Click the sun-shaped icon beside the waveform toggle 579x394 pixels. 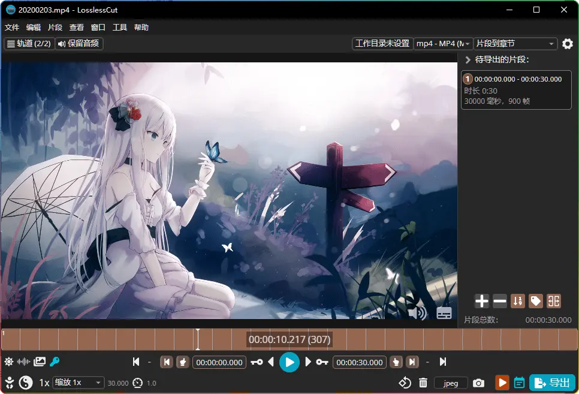(x=9, y=362)
